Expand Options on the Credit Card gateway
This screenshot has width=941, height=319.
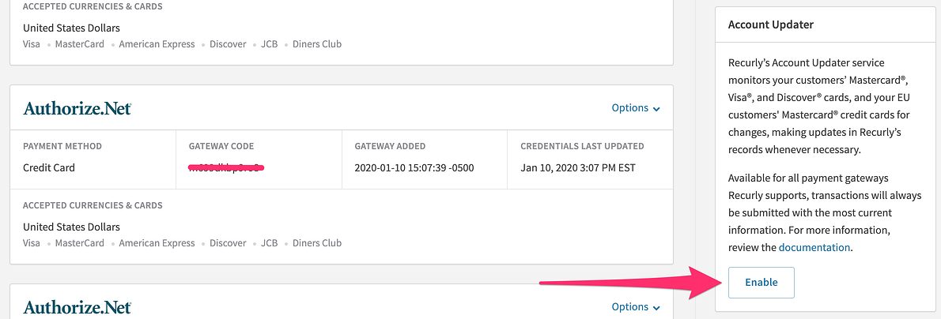(x=636, y=108)
